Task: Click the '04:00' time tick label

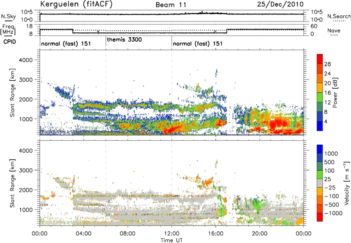Action: coord(83,234)
